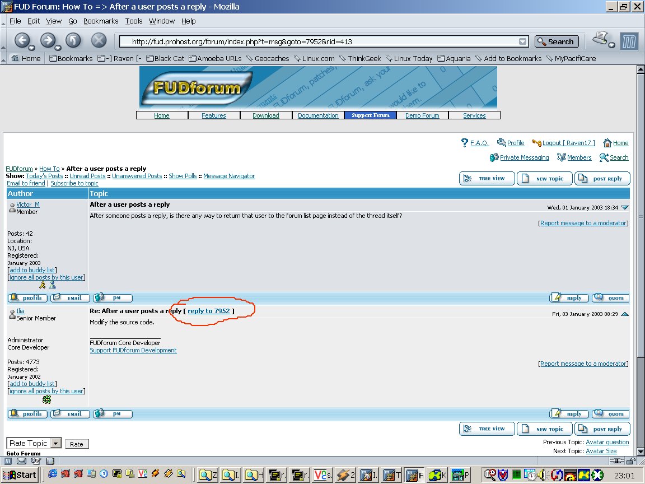This screenshot has height=484, width=645.
Task: Click the security lock icon in status bar
Action: [x=630, y=461]
